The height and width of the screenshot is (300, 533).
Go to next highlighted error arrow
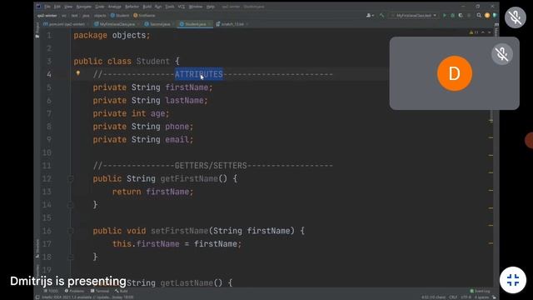tap(489, 32)
